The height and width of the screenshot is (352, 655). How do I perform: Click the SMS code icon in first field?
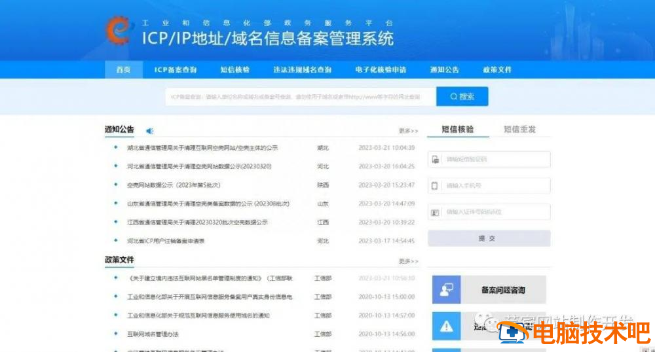[x=436, y=160]
